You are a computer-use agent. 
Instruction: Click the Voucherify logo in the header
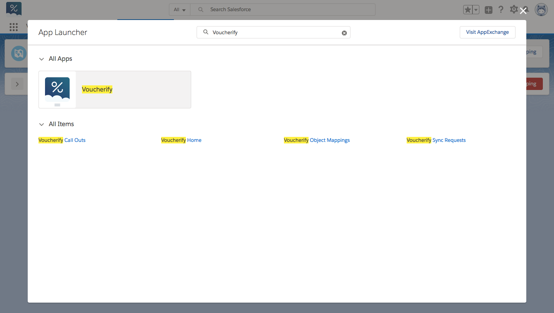click(x=14, y=9)
